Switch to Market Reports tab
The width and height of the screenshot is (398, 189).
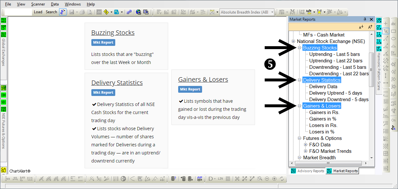tap(342, 171)
